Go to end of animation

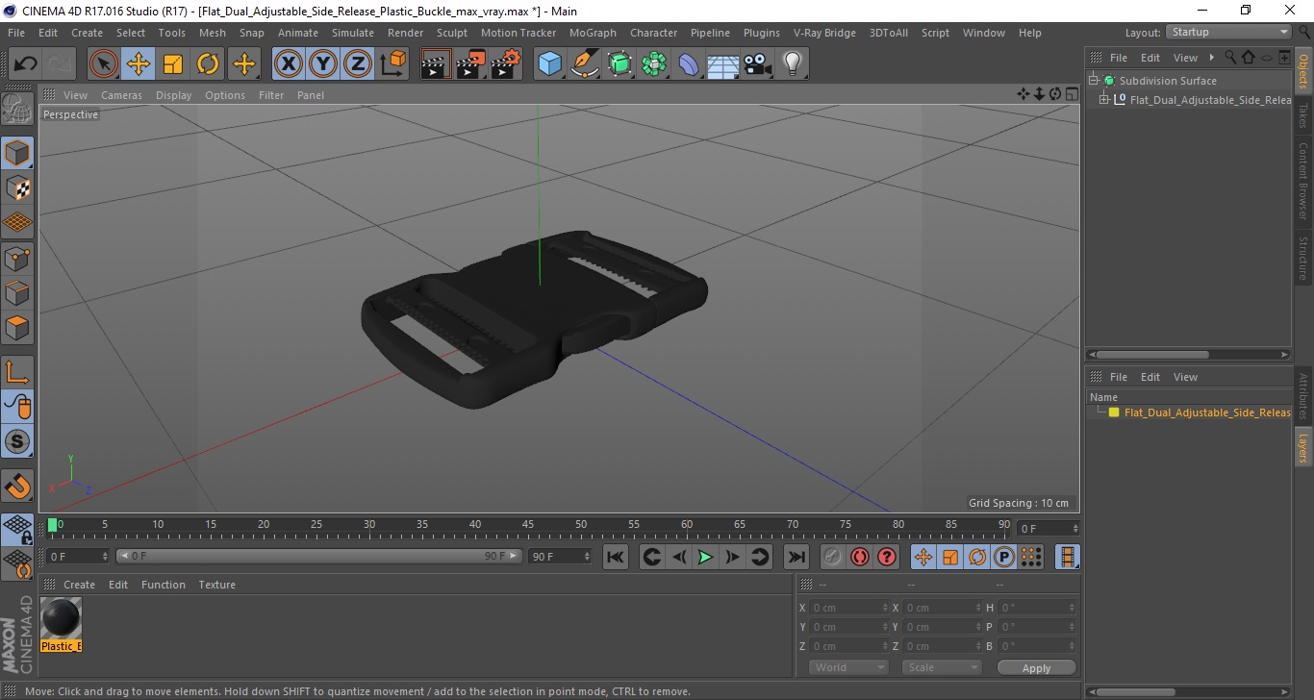[x=796, y=557]
